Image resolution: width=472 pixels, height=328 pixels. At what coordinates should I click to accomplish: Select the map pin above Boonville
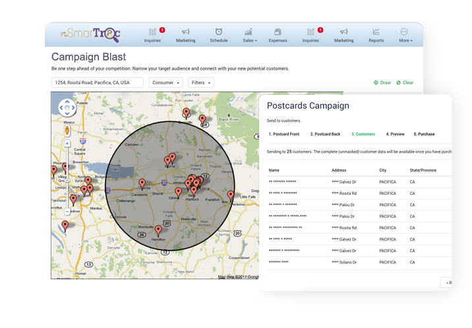pyautogui.click(x=187, y=113)
